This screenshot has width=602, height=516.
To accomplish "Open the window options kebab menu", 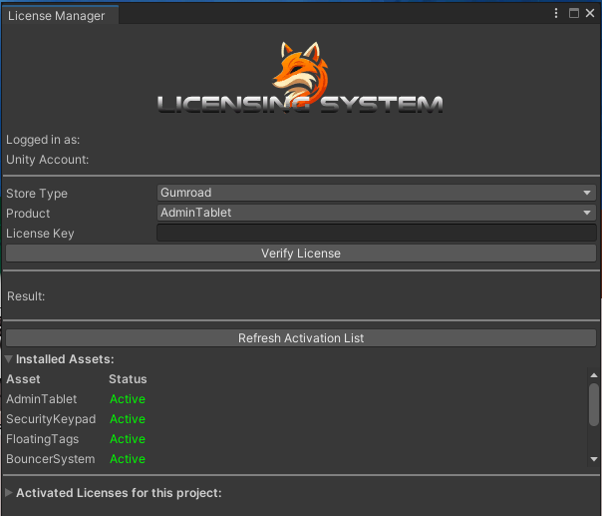I will [556, 13].
